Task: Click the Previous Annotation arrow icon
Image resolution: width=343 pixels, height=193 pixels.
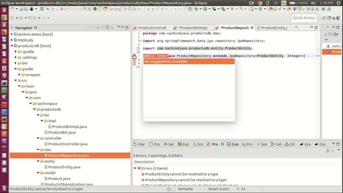Action: coord(21,18)
